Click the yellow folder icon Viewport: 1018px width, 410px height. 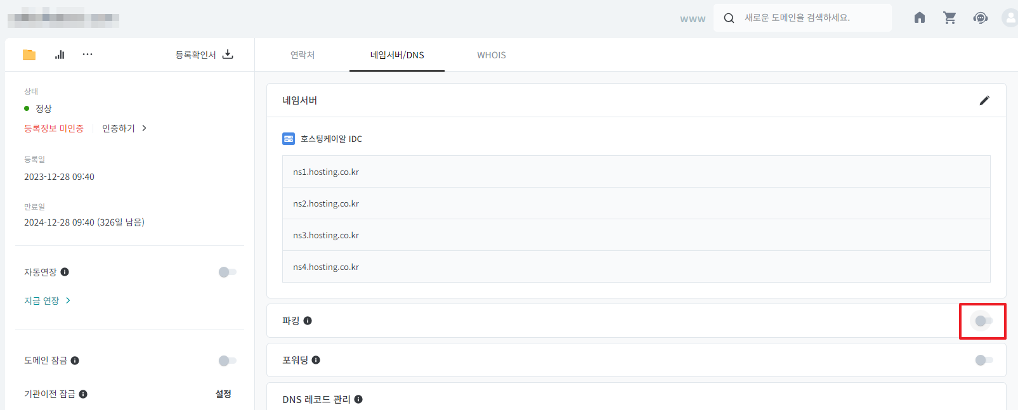point(29,55)
